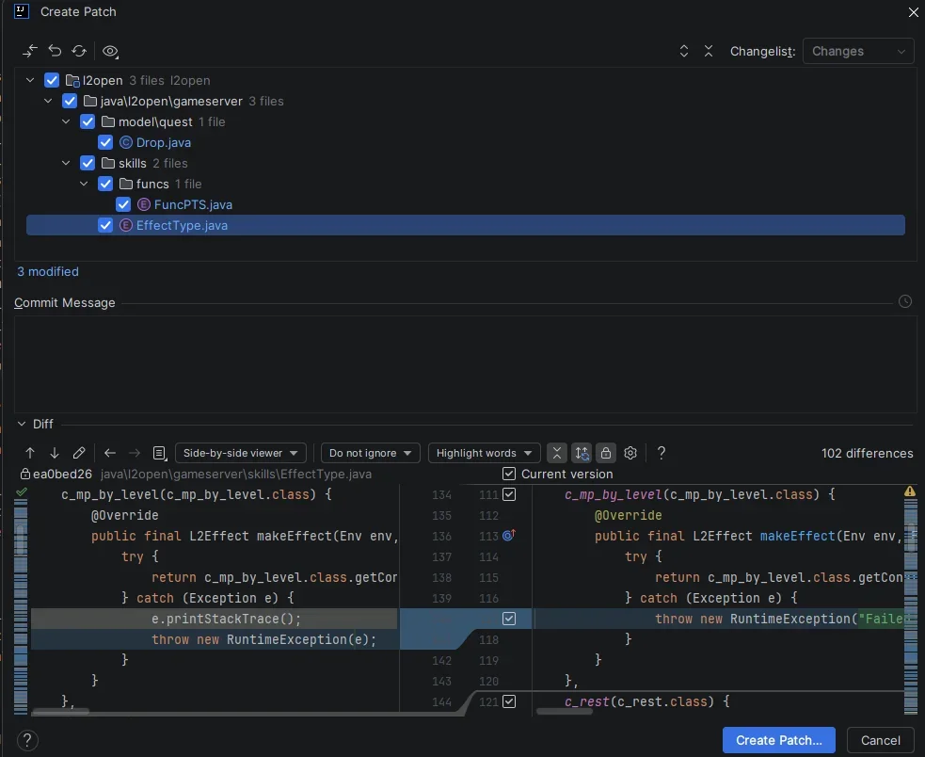Click the e.printStackTrace(); line in left pane
This screenshot has height=757, width=925.
pyautogui.click(x=226, y=619)
